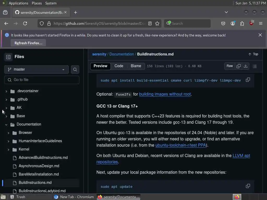Image resolution: width=267 pixels, height=200 pixels.
Task: Copy raw file contents icon
Action: pos(238,66)
